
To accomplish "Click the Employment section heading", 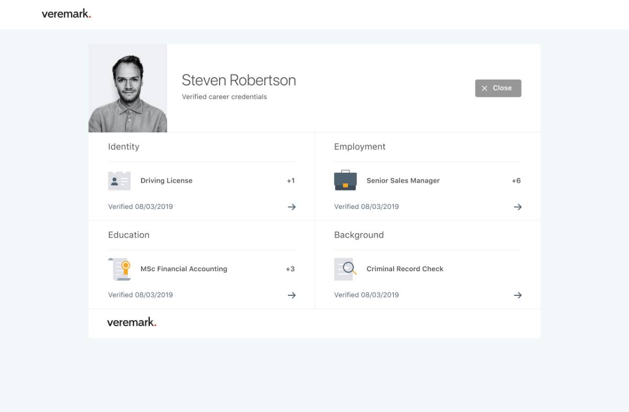I will (x=360, y=147).
